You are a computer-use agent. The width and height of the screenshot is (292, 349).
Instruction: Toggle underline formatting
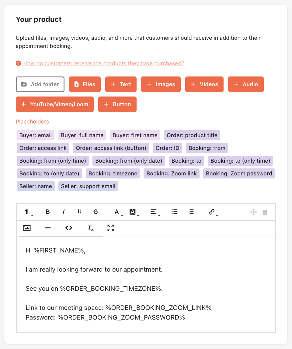tap(80, 212)
